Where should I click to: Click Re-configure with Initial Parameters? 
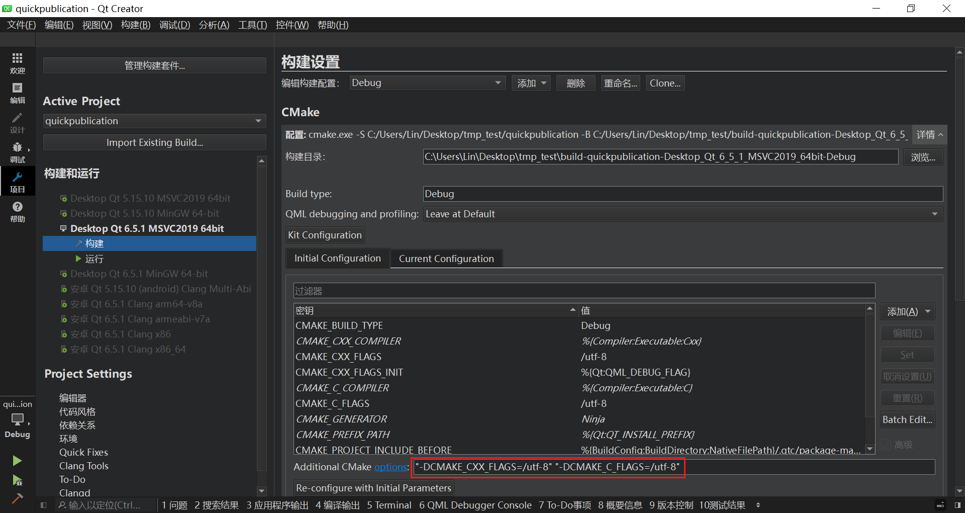tap(373, 488)
